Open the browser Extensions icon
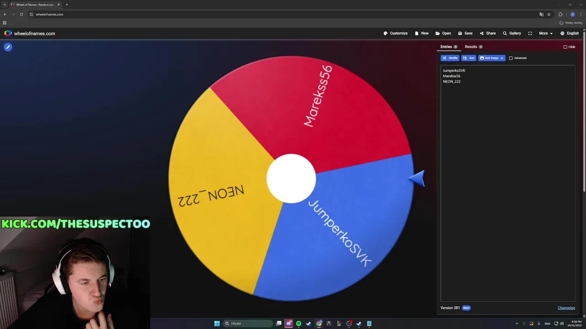Image resolution: width=586 pixels, height=329 pixels. pos(560,14)
